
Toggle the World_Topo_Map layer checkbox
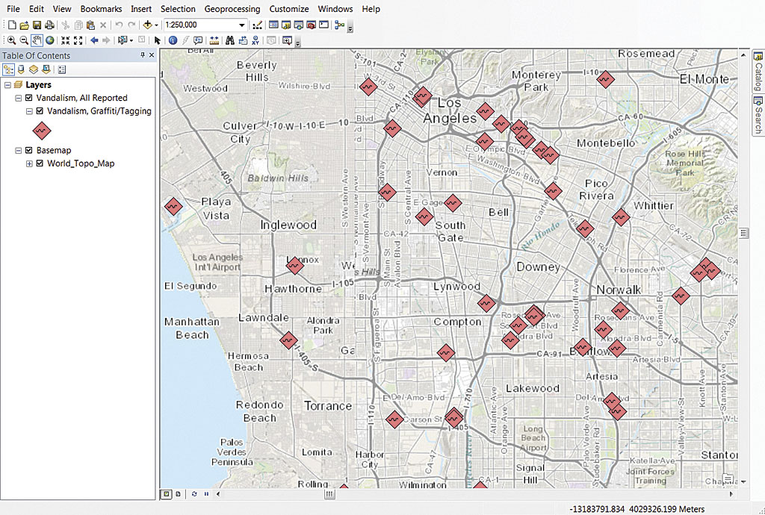(40, 163)
